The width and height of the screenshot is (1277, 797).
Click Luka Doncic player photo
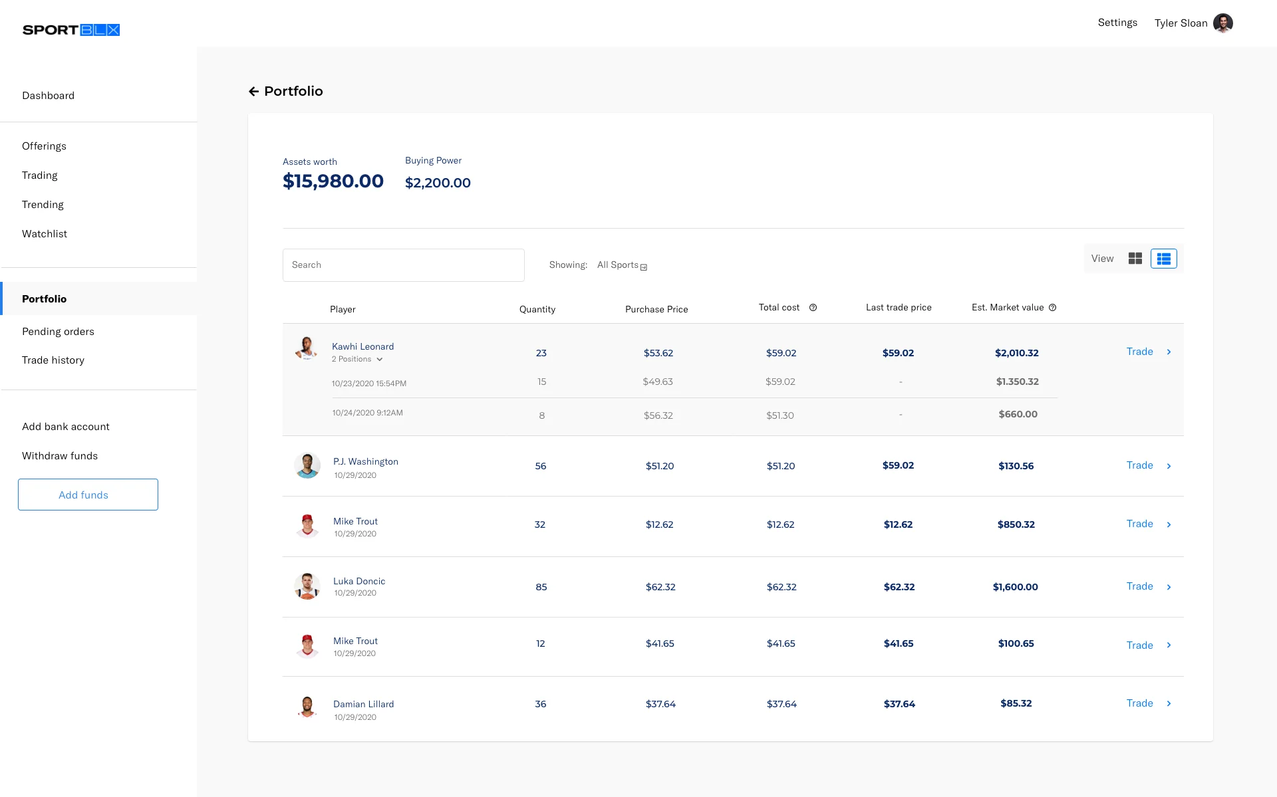pos(307,586)
